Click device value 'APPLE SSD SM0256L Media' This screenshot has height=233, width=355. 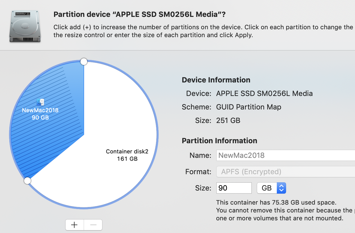pyautogui.click(x=264, y=93)
